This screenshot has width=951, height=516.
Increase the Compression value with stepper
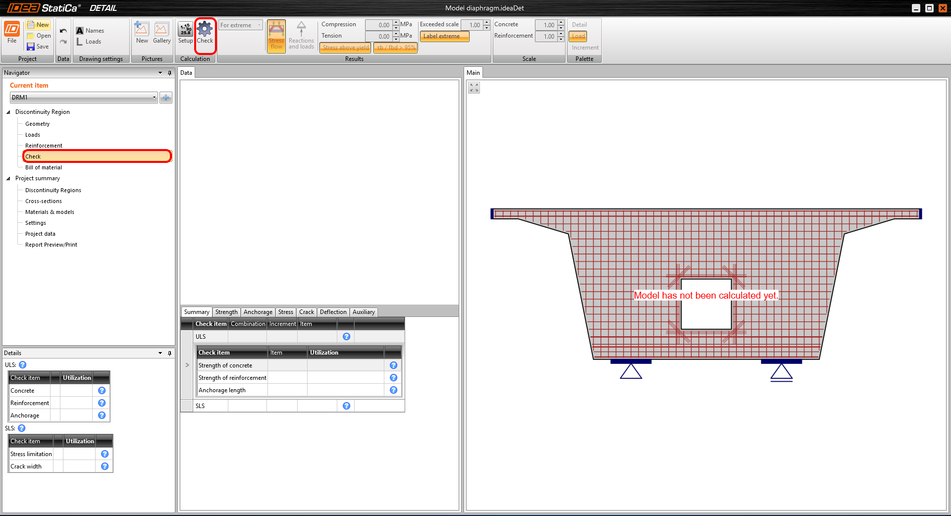tap(396, 22)
